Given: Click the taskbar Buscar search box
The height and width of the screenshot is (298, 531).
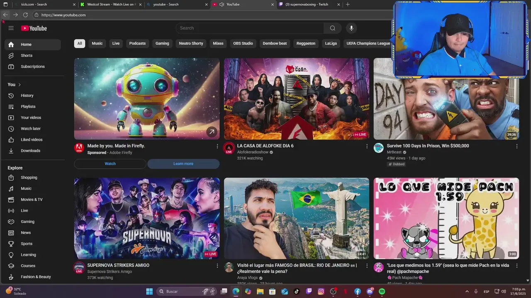Looking at the screenshot, I should tap(186, 291).
